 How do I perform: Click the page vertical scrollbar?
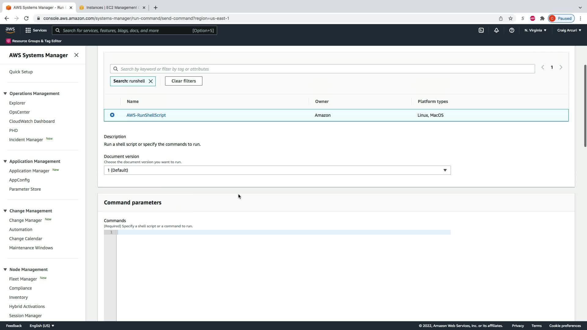point(585,105)
